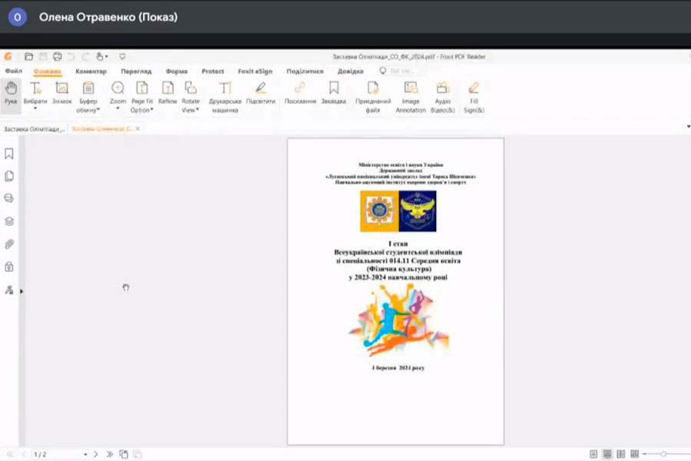The height and width of the screenshot is (461, 691).
Task: Click the Rotate View tool
Action: (x=190, y=97)
